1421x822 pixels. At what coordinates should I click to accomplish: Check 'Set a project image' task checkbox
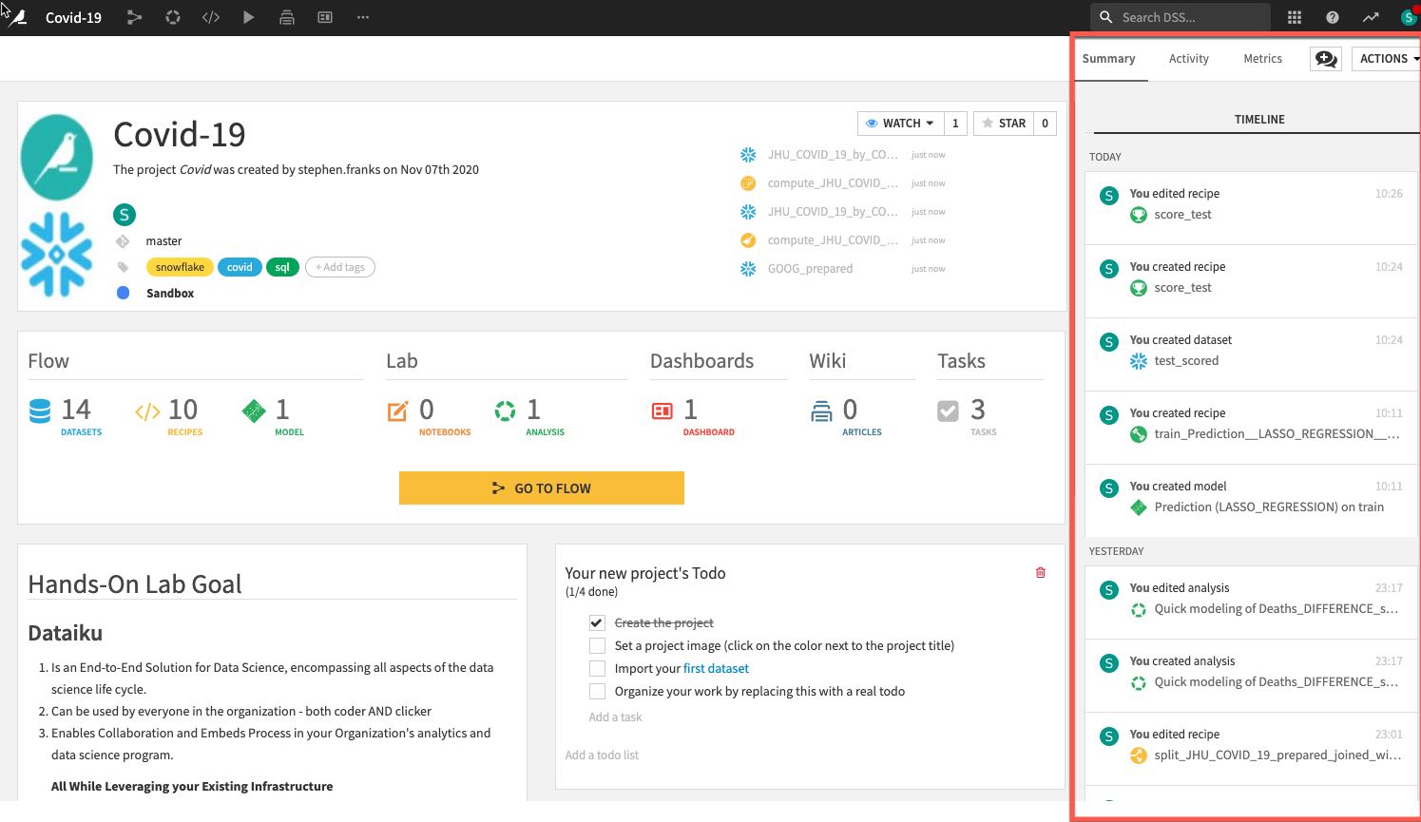[x=597, y=645]
